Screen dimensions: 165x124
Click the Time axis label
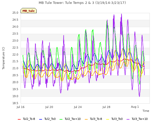146,111
